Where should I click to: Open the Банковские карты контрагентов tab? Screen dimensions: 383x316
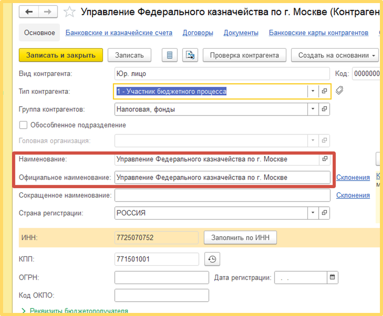(x=319, y=33)
